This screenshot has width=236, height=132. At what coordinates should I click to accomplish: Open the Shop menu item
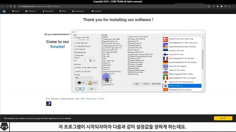(x=63, y=11)
